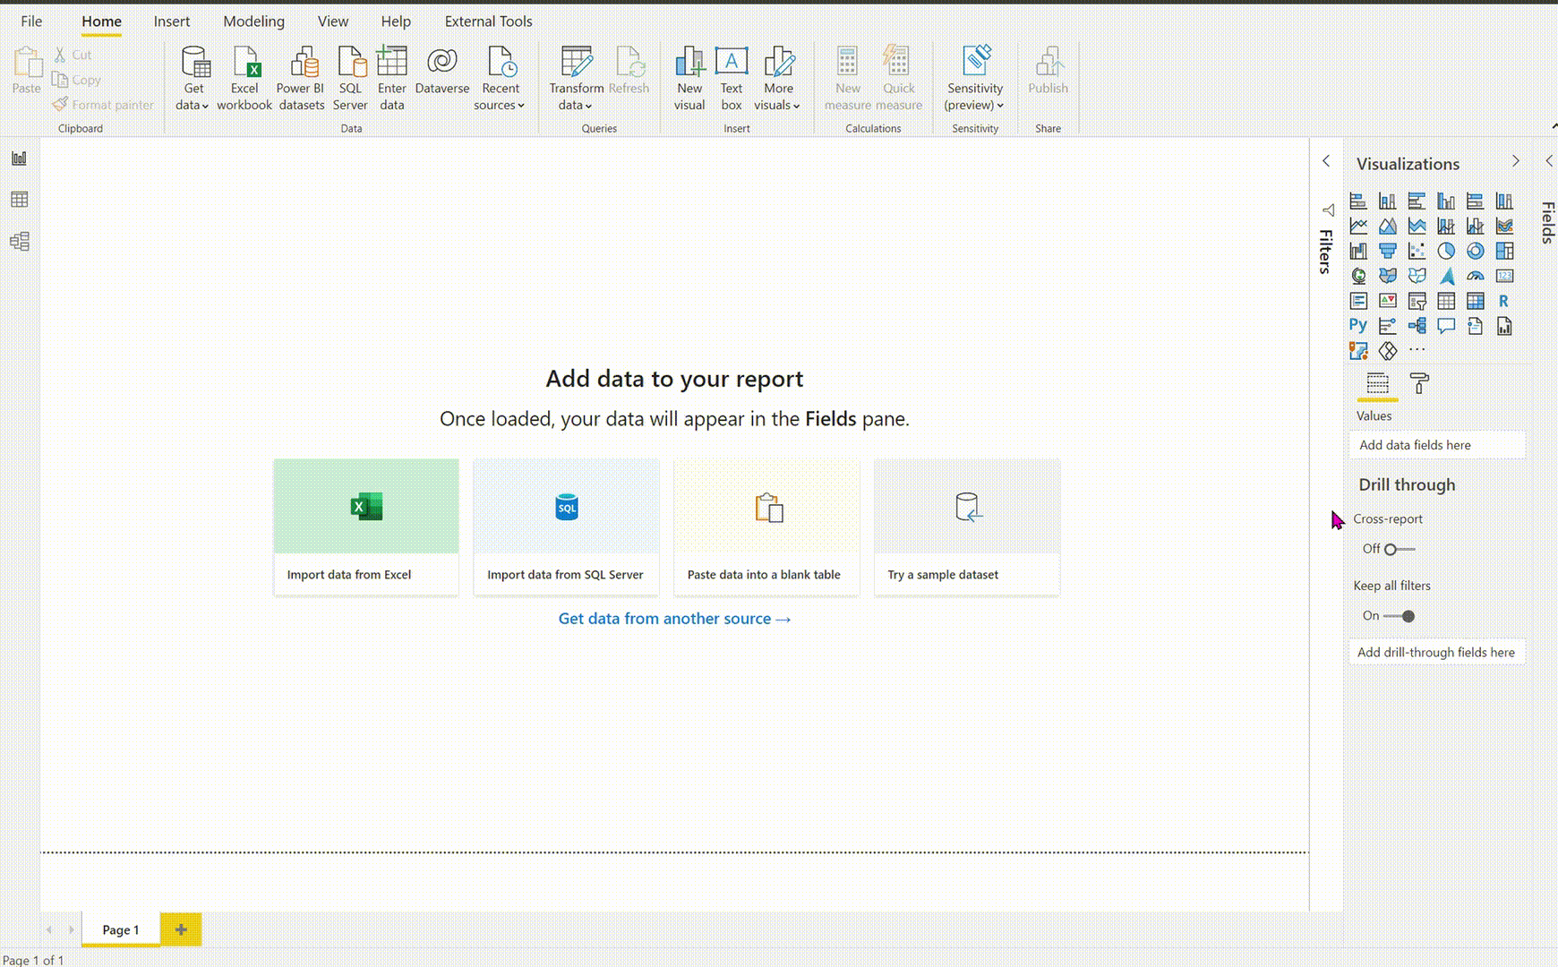The width and height of the screenshot is (1558, 967).
Task: Select the Slicer visual
Action: click(1417, 301)
